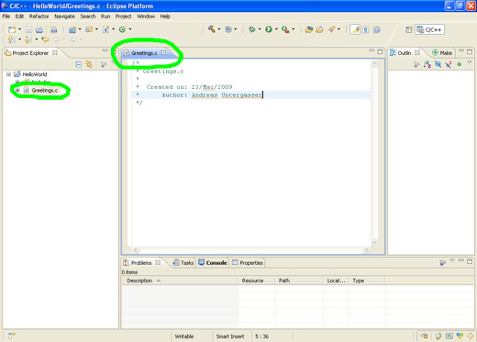Click the Open Perspective icon
Viewport: 477px width, 342px height.
(409, 29)
